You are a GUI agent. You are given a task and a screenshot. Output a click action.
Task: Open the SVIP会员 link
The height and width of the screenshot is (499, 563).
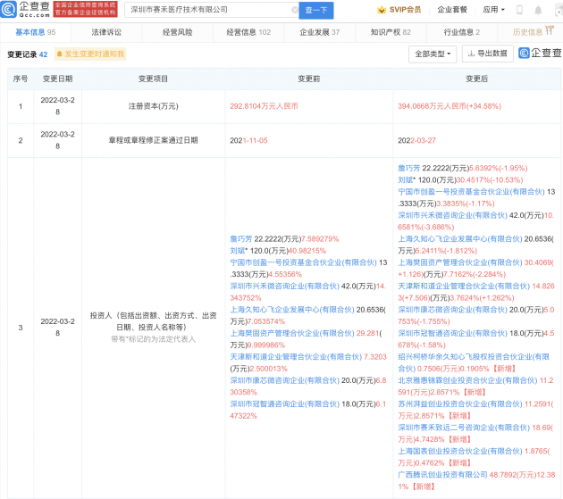tap(405, 10)
